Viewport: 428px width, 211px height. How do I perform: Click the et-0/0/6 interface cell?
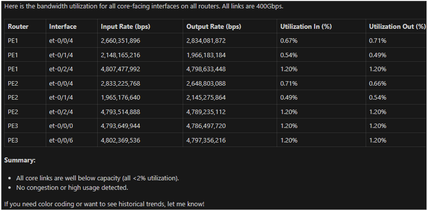click(x=61, y=140)
